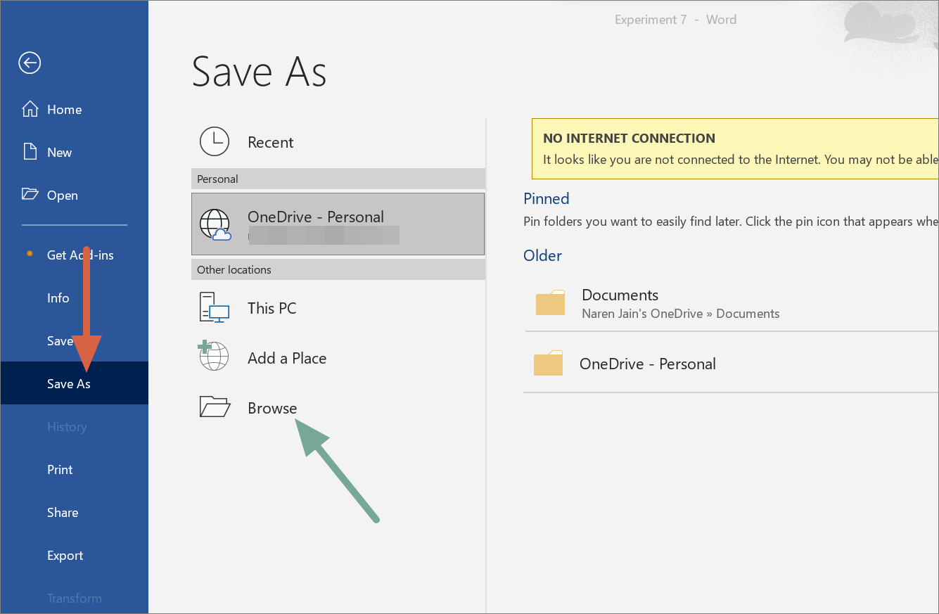
Task: Click the Add a Place globe icon
Action: [x=214, y=357]
